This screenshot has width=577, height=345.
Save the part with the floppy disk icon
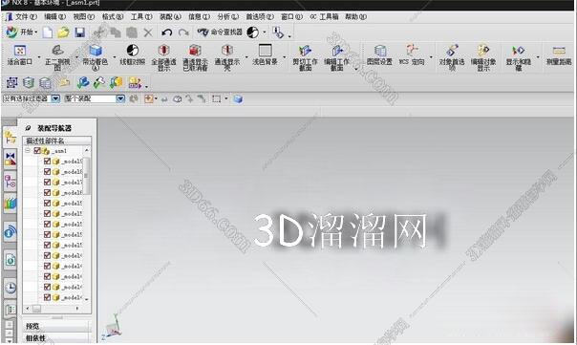pos(80,32)
